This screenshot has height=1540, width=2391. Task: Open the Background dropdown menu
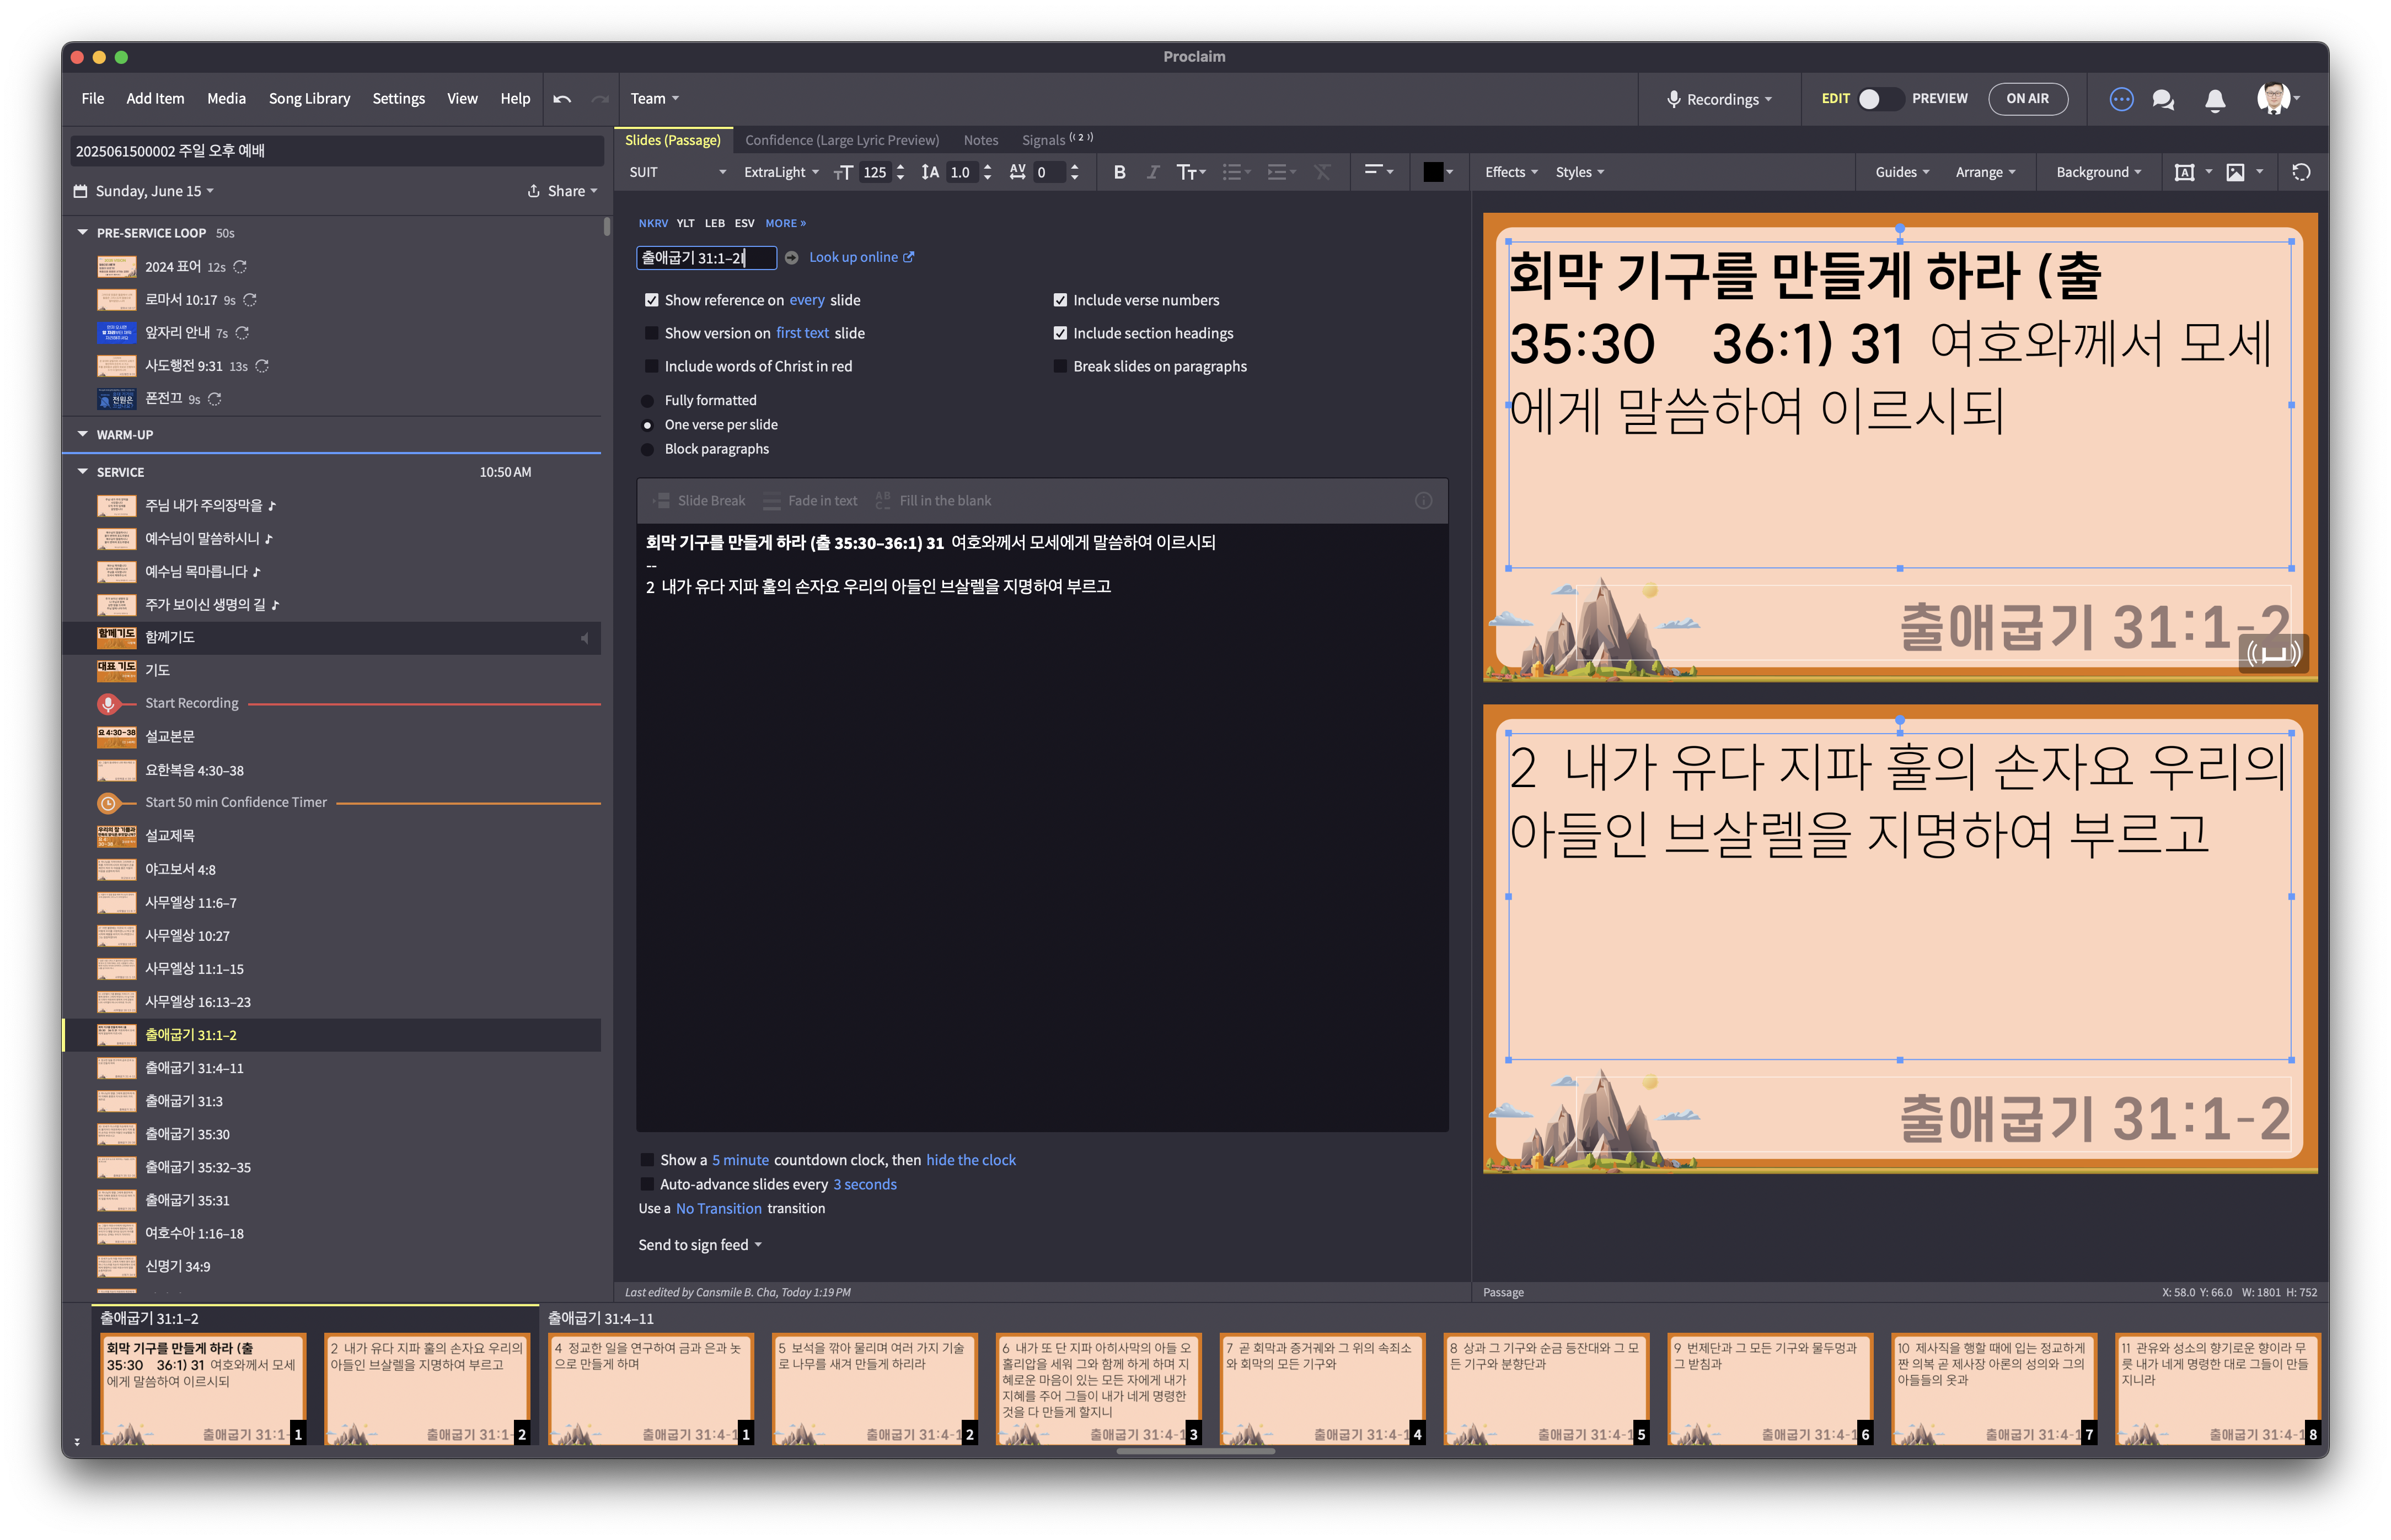pyautogui.click(x=2098, y=172)
